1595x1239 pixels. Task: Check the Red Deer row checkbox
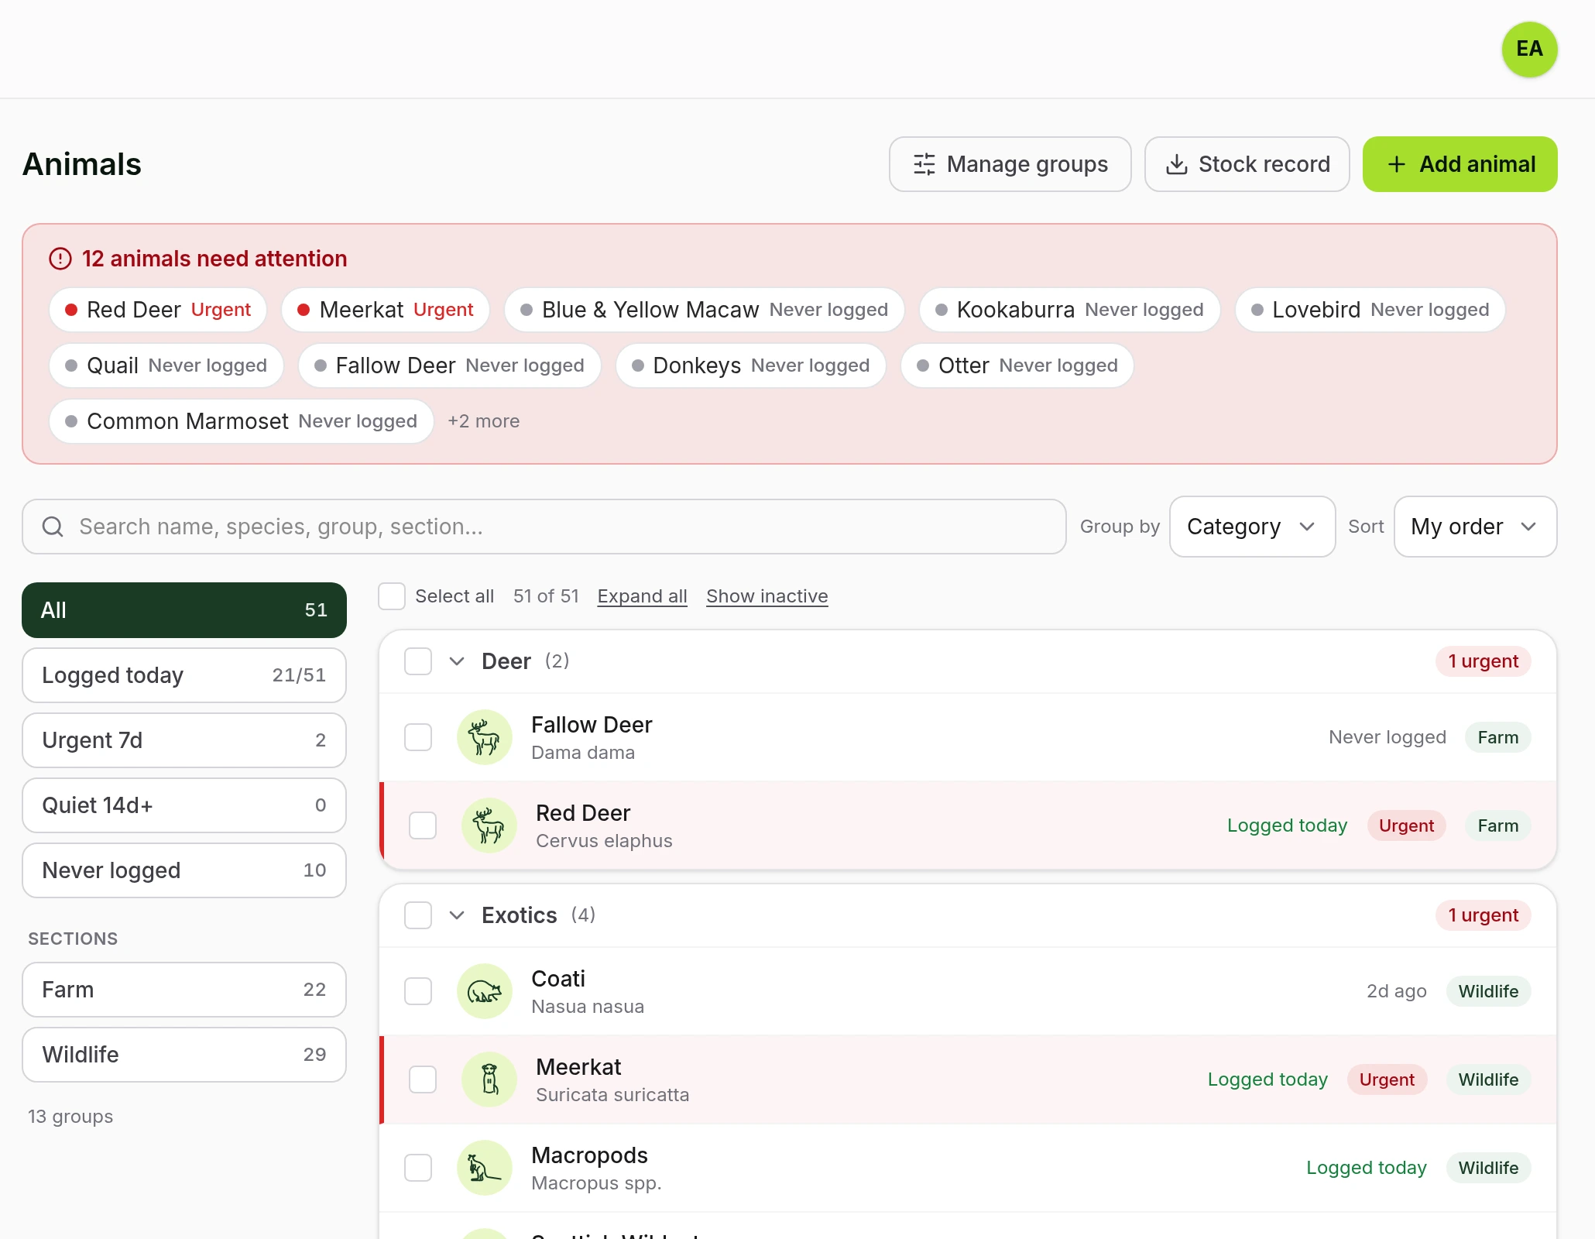click(423, 825)
